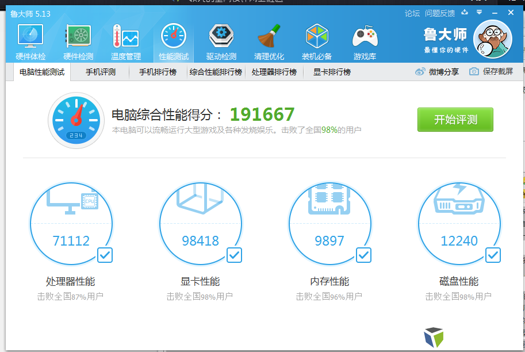This screenshot has height=352, width=525.
Task: Select the 性能测试 performance test icon
Action: [173, 42]
